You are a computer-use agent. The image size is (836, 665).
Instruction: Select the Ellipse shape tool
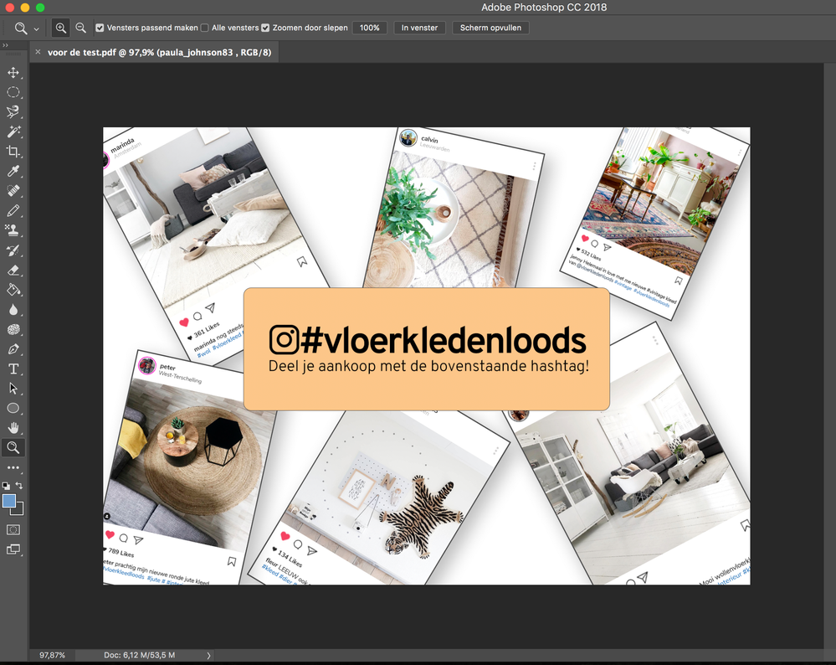click(x=13, y=408)
